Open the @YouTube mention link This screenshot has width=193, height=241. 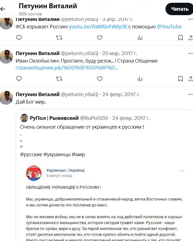pyautogui.click(x=169, y=27)
